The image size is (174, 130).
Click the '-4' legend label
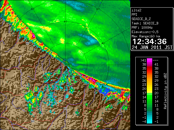click(144, 122)
